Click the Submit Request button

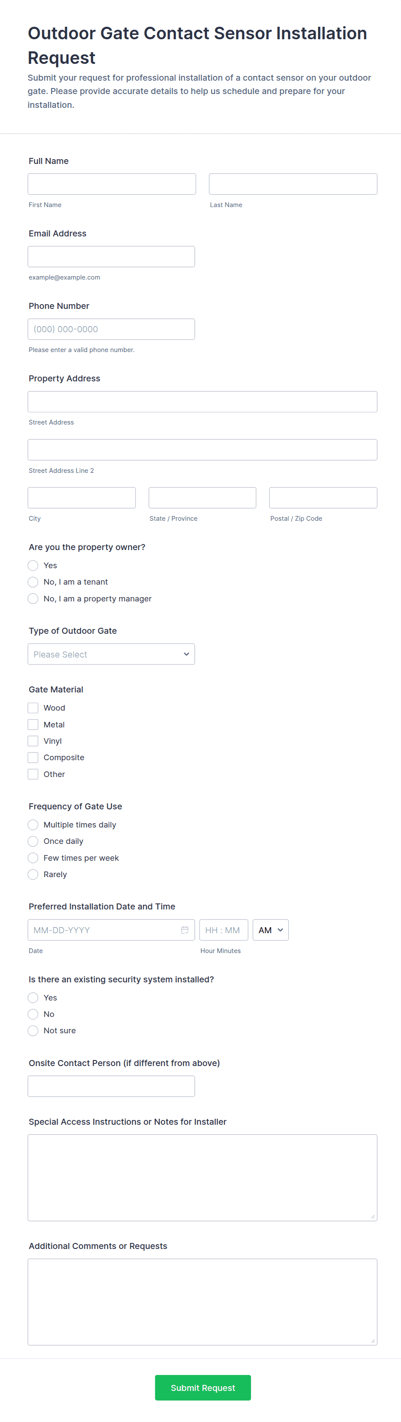point(202,1388)
